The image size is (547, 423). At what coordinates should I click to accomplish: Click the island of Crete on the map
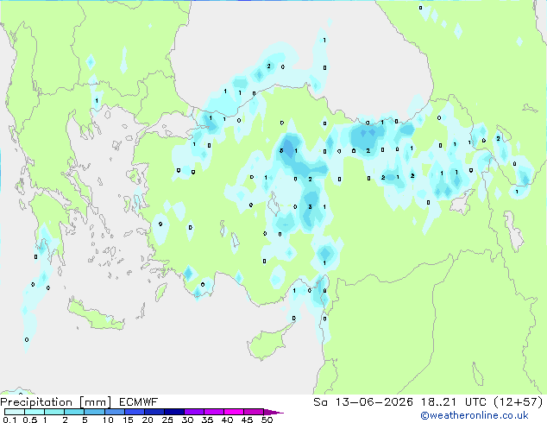point(95,316)
